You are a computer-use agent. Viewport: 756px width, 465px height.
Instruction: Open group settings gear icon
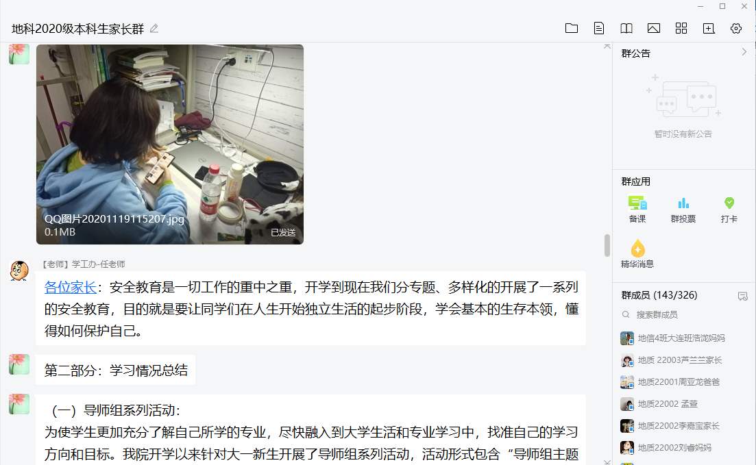pos(735,29)
